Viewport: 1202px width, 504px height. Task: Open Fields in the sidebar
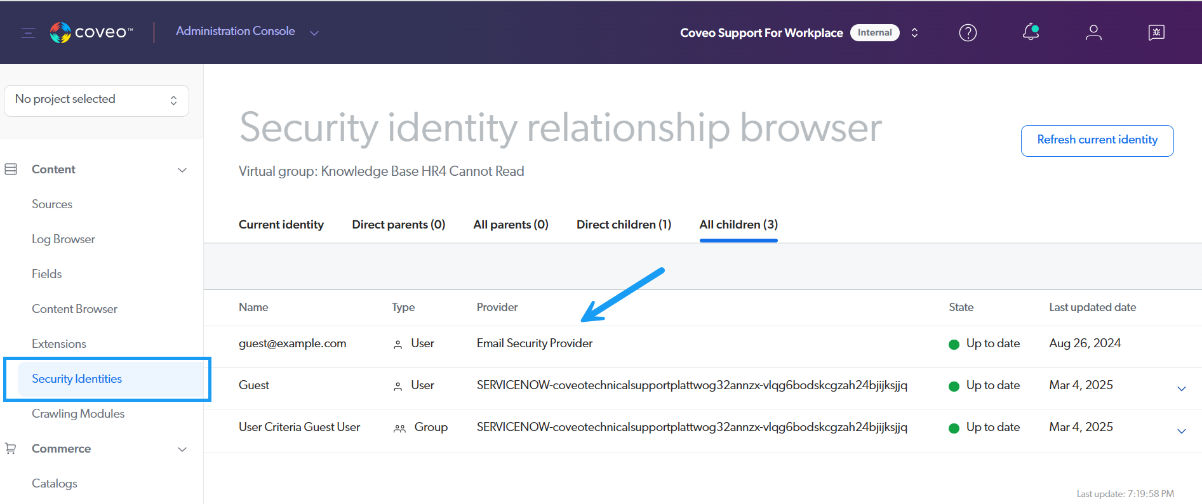47,274
